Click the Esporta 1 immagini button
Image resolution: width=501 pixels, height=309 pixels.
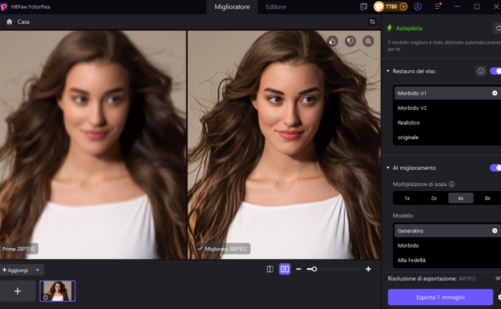click(440, 297)
